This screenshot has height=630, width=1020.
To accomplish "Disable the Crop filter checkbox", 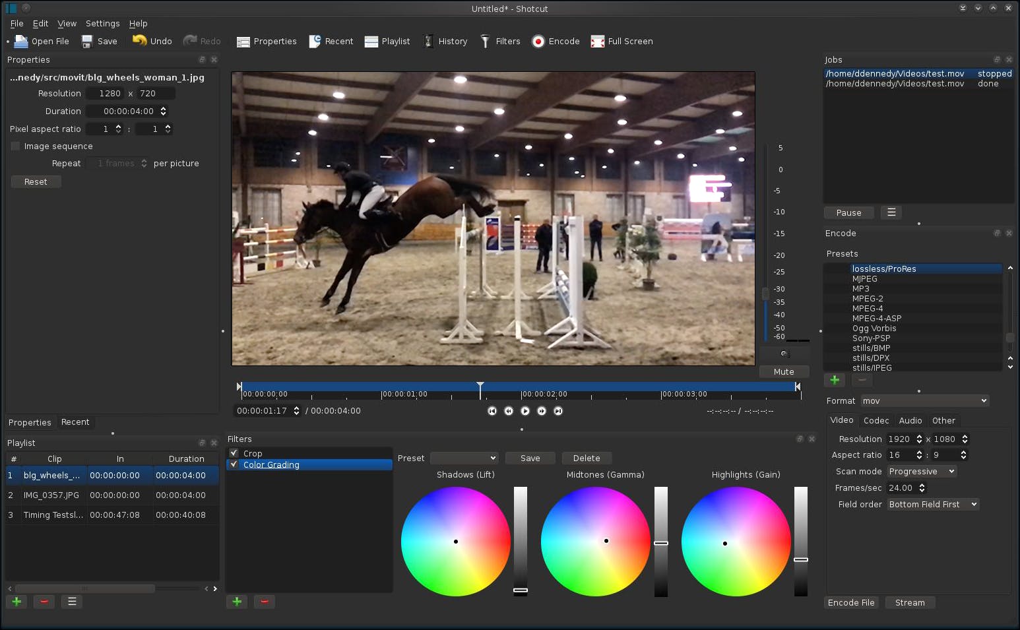I will [x=234, y=453].
